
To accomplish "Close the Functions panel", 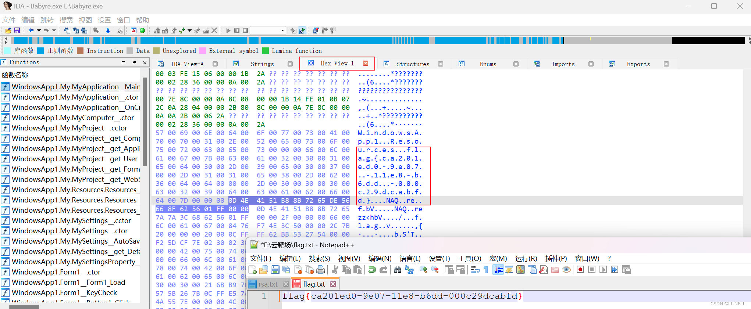I will pos(145,63).
